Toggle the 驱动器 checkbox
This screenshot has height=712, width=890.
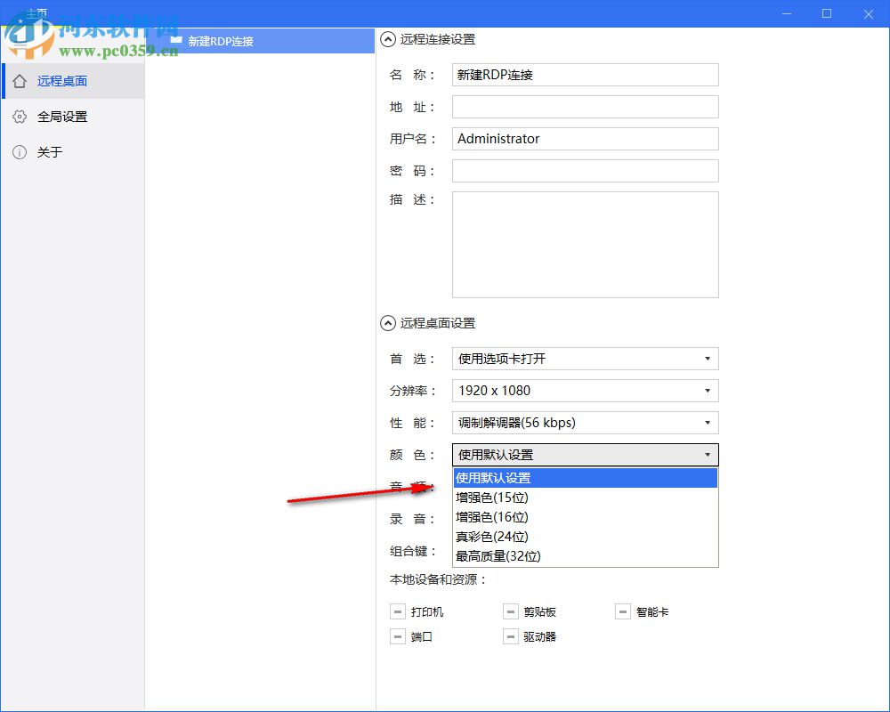[511, 636]
